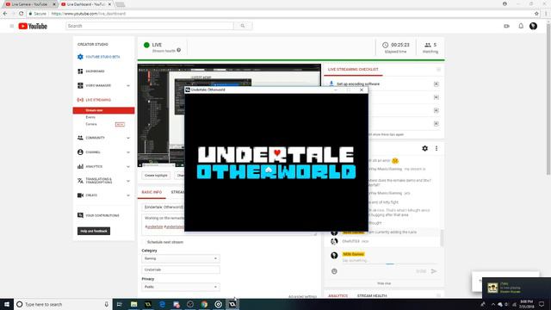The height and width of the screenshot is (310, 551).
Task: Open the Analytics tab in lower panel
Action: 337,296
